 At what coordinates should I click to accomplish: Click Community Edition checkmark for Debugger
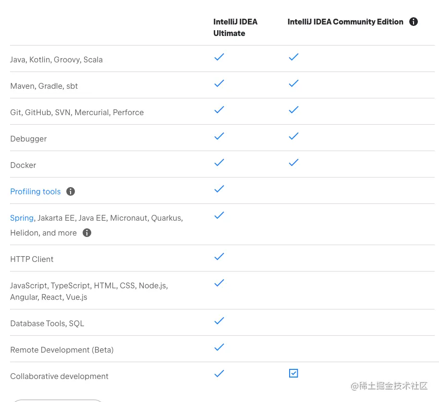tap(293, 136)
